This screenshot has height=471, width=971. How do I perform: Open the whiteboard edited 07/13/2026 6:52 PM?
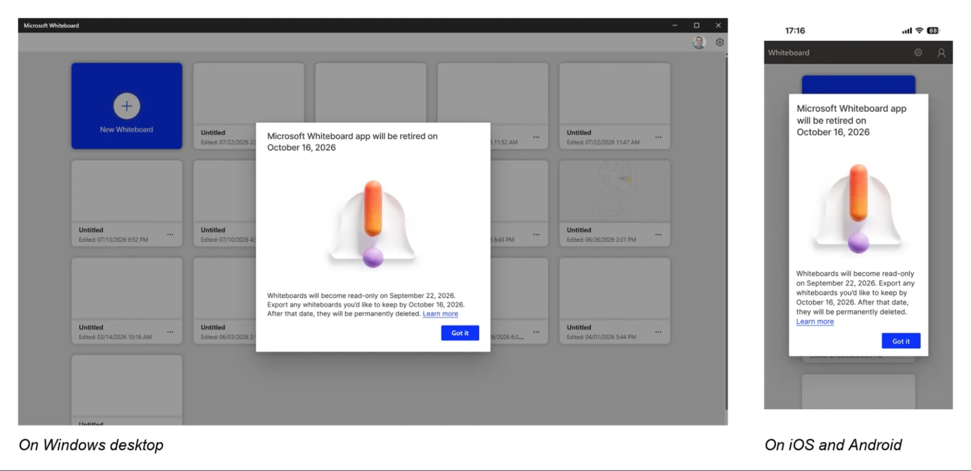[x=126, y=203]
